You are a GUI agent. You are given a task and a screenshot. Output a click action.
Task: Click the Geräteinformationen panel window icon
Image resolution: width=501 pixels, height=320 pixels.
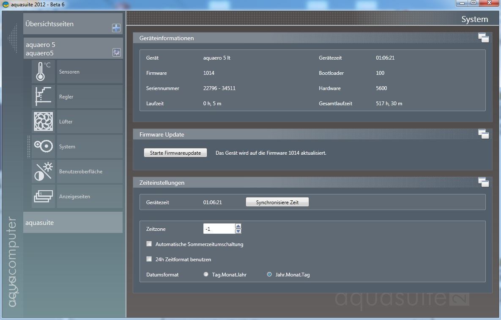(x=483, y=38)
